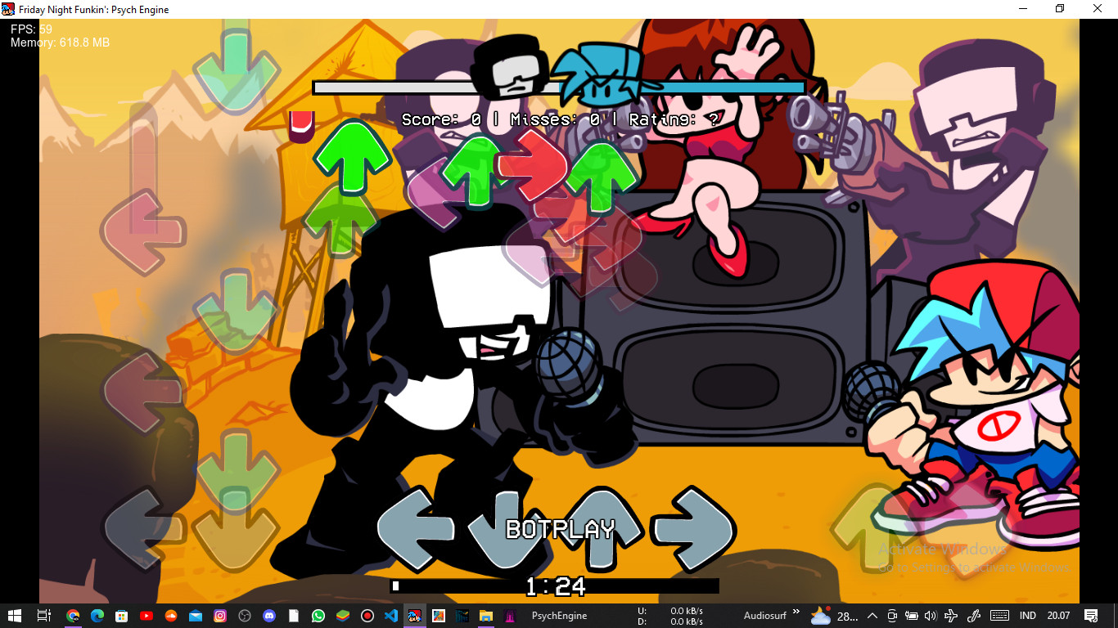Click the 1:24 song timer text
This screenshot has width=1118, height=628.
click(x=556, y=585)
